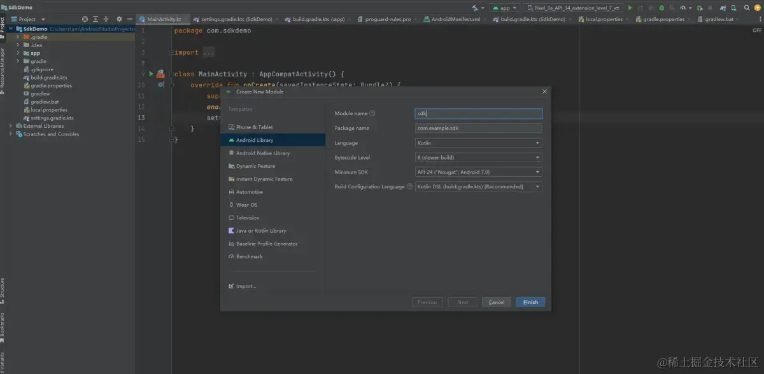Open the Build Configuration Language dropdown
Screen dimensions: 764x374
tap(478, 187)
